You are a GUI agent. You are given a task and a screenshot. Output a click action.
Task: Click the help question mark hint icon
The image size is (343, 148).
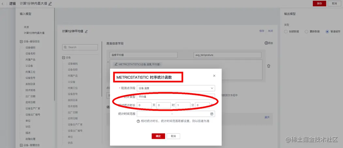pos(138,121)
